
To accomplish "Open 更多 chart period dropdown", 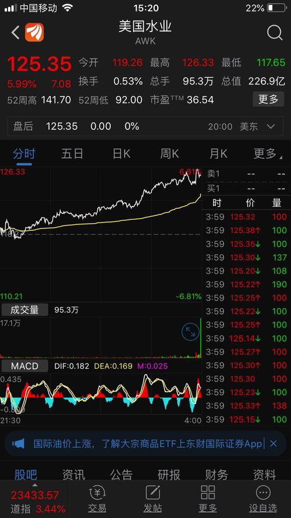I will coord(268,154).
